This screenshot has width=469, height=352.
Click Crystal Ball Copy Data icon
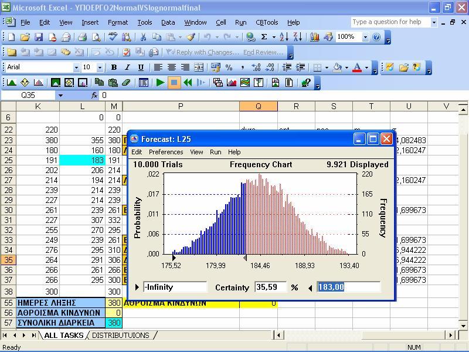click(x=99, y=82)
